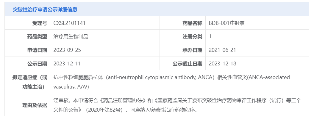Select the acceptance number CXSL2101141
Viewport: 314px width, 119px height.
click(69, 23)
